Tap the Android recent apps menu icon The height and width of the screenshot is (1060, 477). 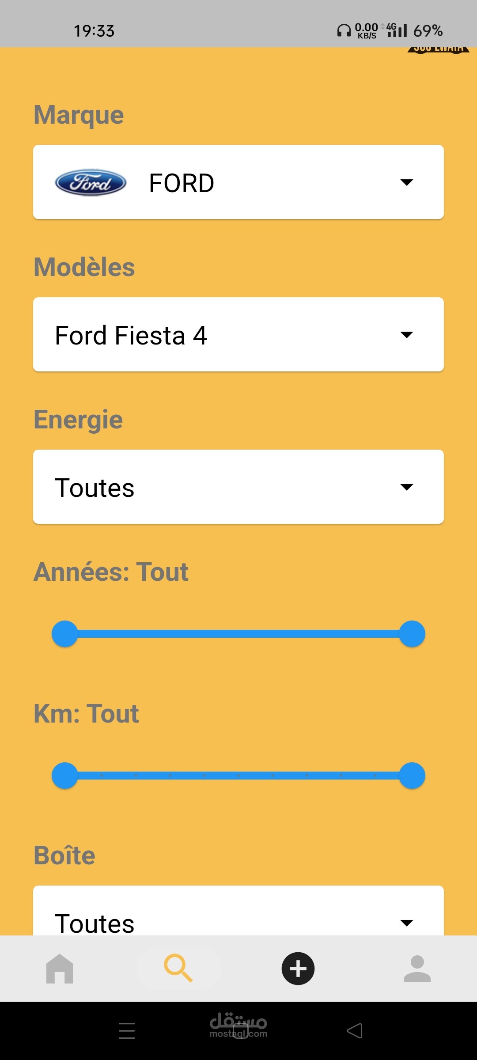coord(127,1030)
